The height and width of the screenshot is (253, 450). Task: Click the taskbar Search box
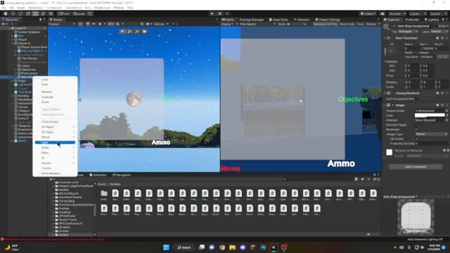tap(184, 247)
